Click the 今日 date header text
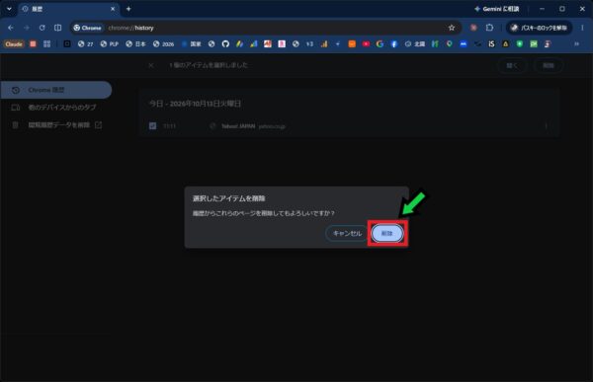This screenshot has width=593, height=382. coord(195,104)
